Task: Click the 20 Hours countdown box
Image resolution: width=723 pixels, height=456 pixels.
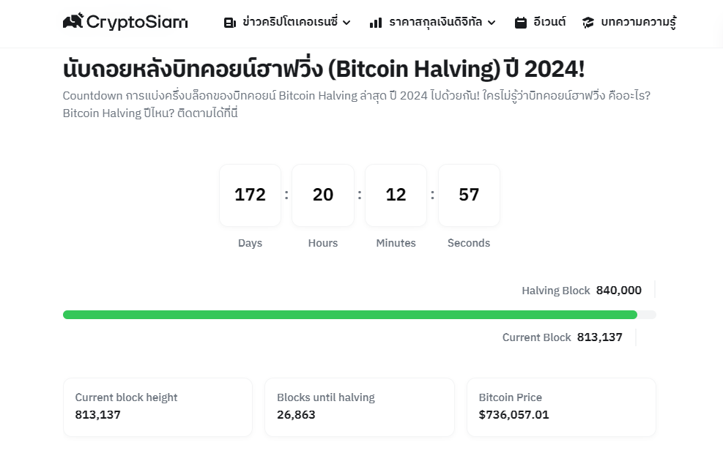Action: 323,195
